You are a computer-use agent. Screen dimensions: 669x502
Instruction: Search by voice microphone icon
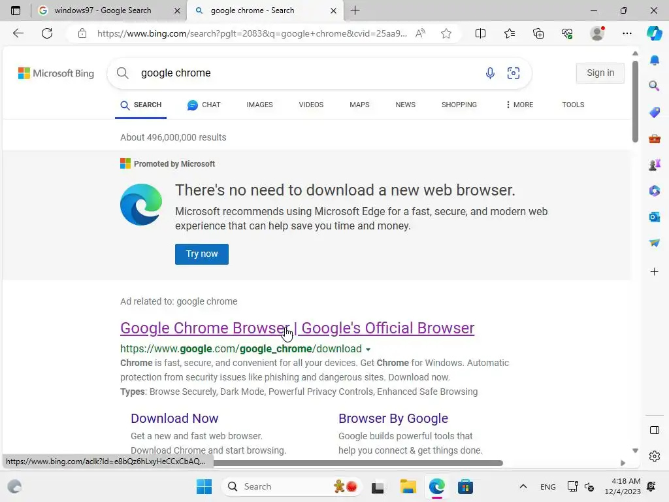click(x=490, y=73)
